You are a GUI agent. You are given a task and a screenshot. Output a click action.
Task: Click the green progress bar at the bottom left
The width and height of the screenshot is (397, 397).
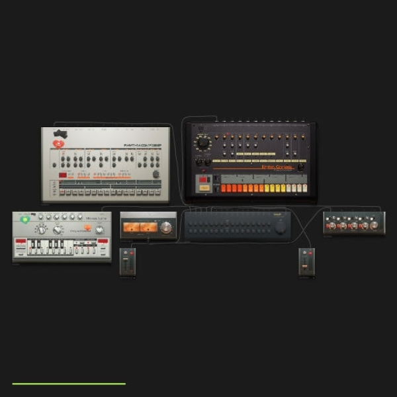pyautogui.click(x=69, y=384)
